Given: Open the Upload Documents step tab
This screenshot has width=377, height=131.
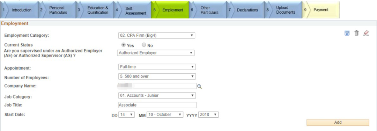Looking at the screenshot, I should click(x=283, y=10).
